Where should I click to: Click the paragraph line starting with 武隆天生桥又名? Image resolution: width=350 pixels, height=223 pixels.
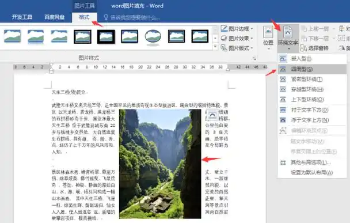pos(140,105)
